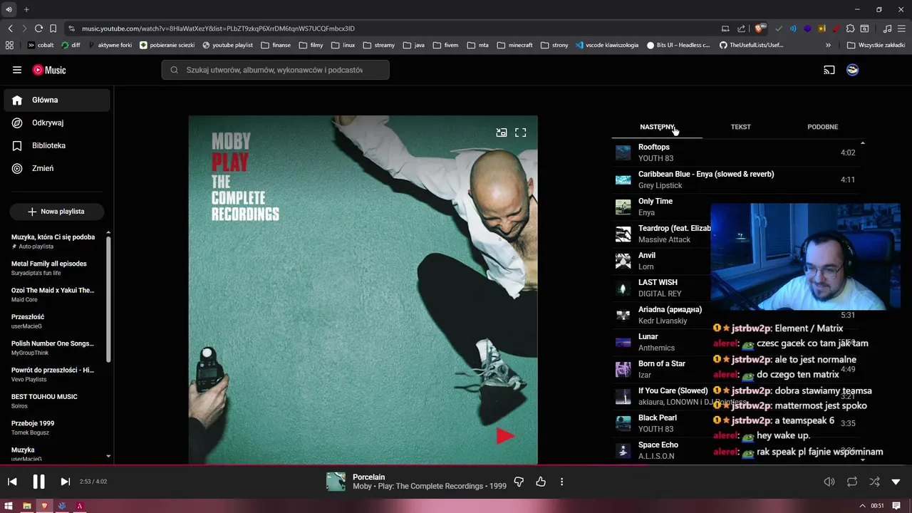Reload the page
Image resolution: width=912 pixels, height=513 pixels.
(x=38, y=28)
